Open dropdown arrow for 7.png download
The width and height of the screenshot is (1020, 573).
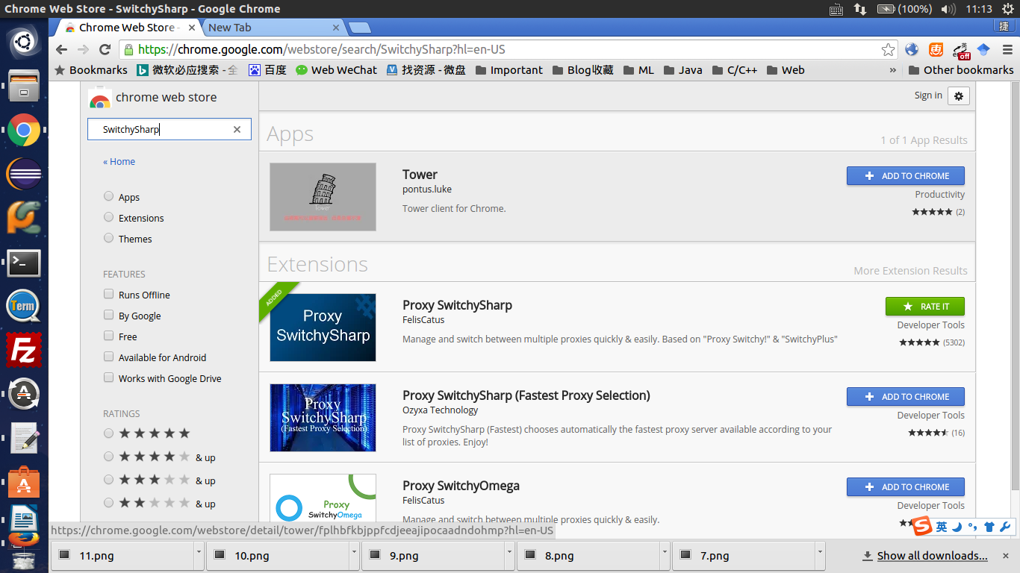(819, 555)
